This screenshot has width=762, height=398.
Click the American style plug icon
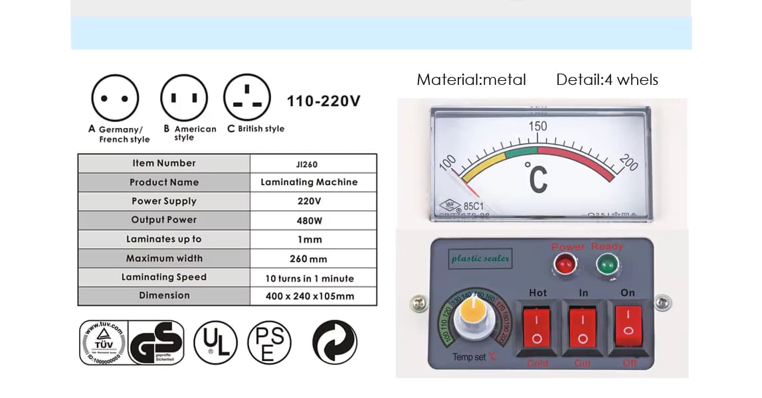pos(184,98)
